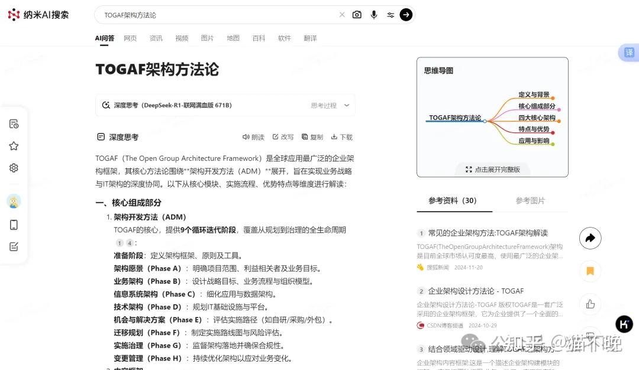Switch to 参考资料 (30) tab
Image resolution: width=639 pixels, height=370 pixels.
[x=453, y=201]
